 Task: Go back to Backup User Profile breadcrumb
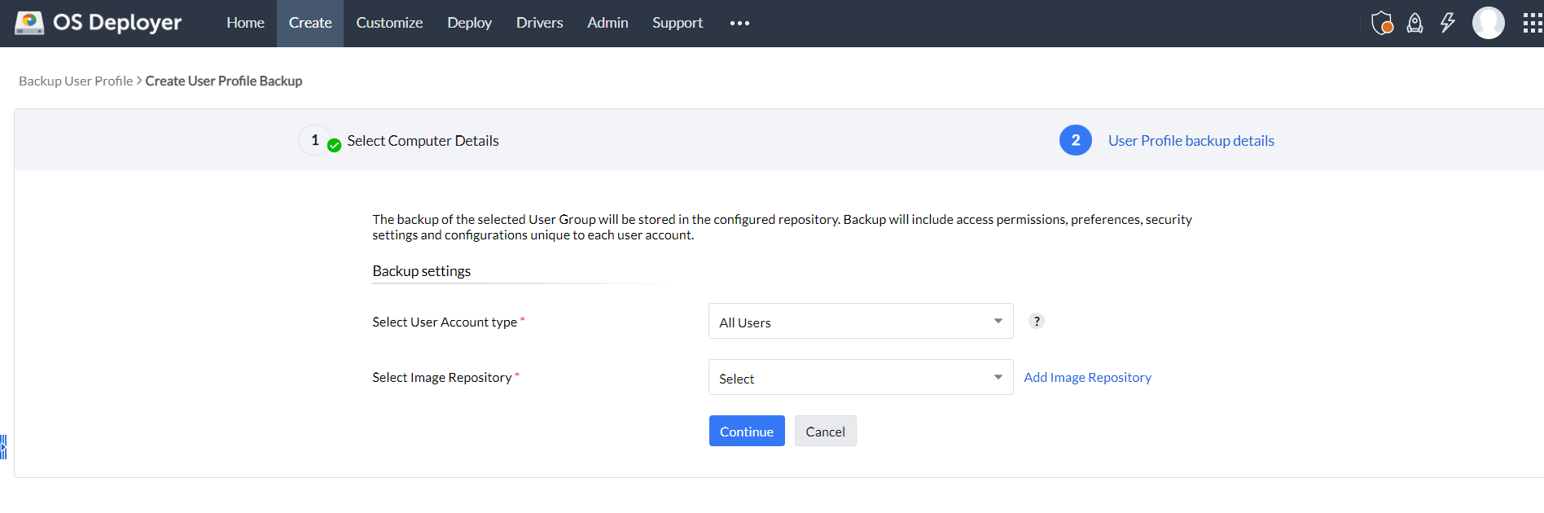pos(76,81)
